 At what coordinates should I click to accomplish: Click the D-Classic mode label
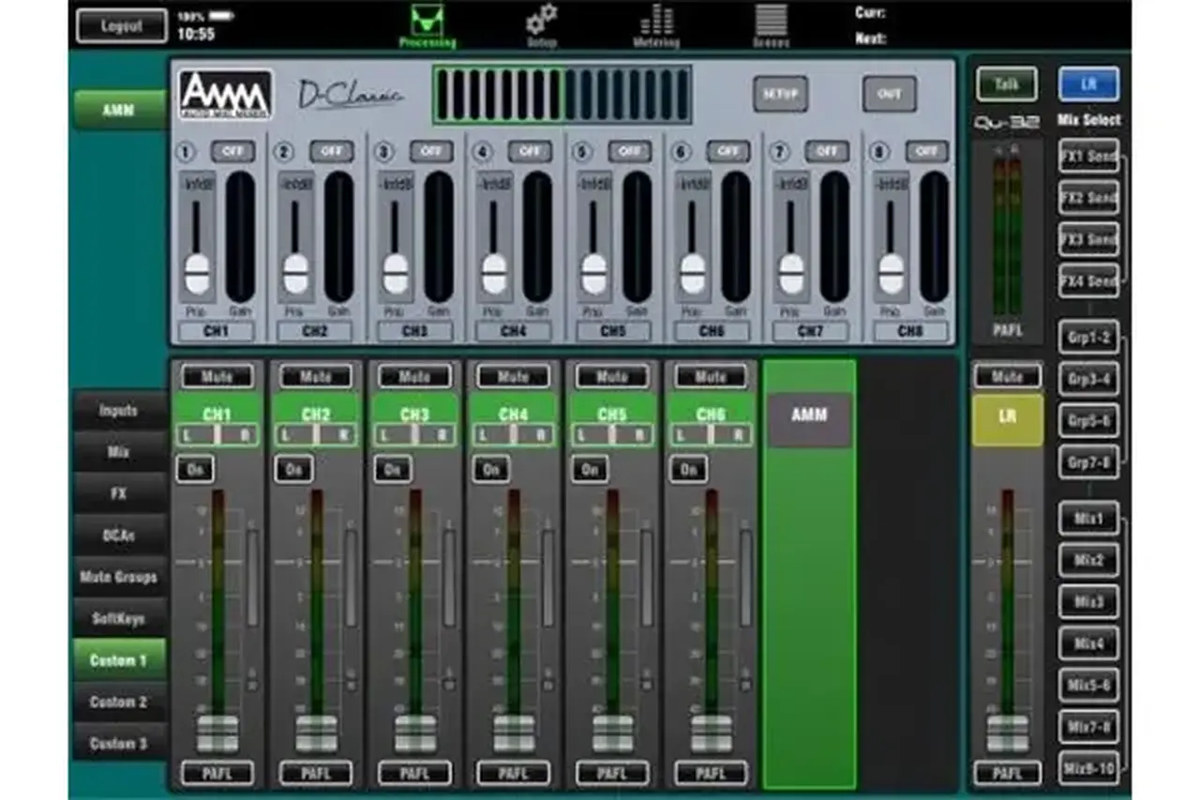pyautogui.click(x=351, y=95)
